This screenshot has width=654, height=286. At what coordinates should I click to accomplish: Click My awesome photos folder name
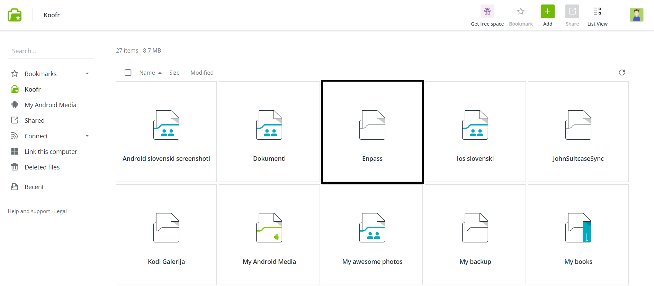(372, 261)
